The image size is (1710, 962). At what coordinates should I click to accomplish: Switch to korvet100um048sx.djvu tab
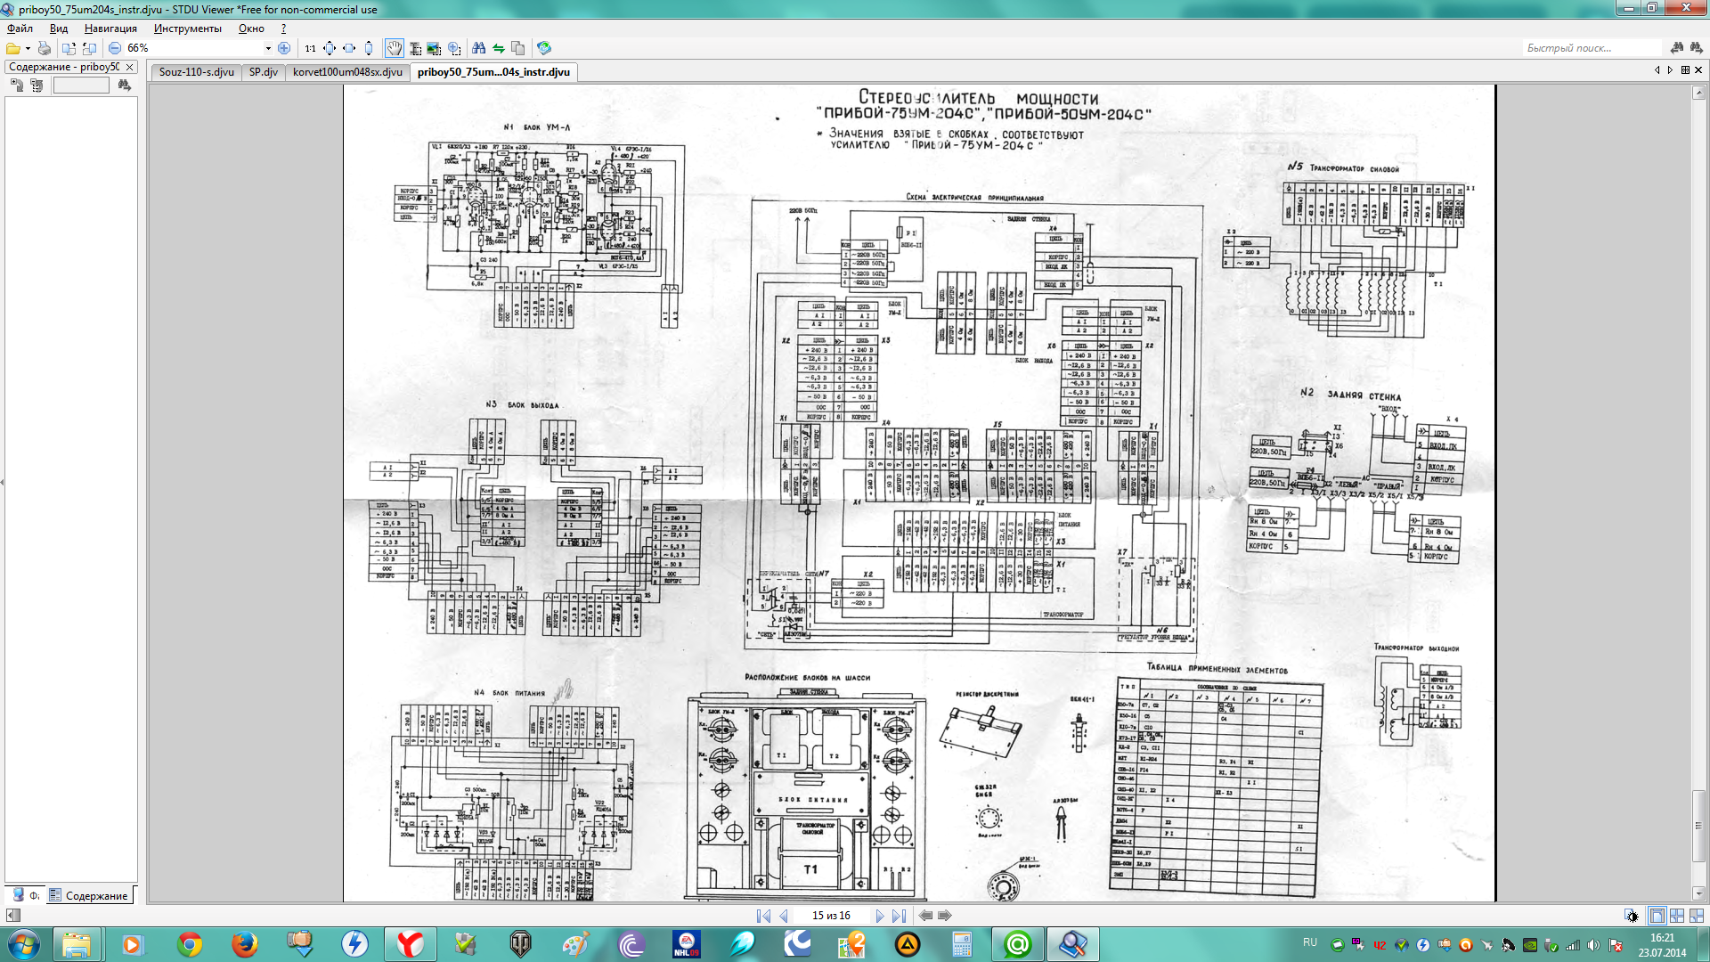(347, 72)
